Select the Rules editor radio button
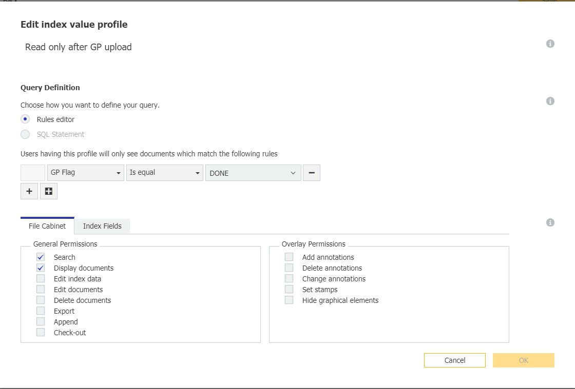Image resolution: width=575 pixels, height=389 pixels. [25, 119]
